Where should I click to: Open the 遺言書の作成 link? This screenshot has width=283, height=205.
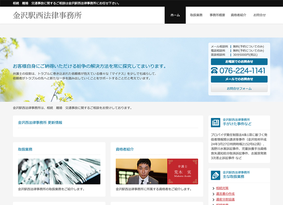[225, 194]
